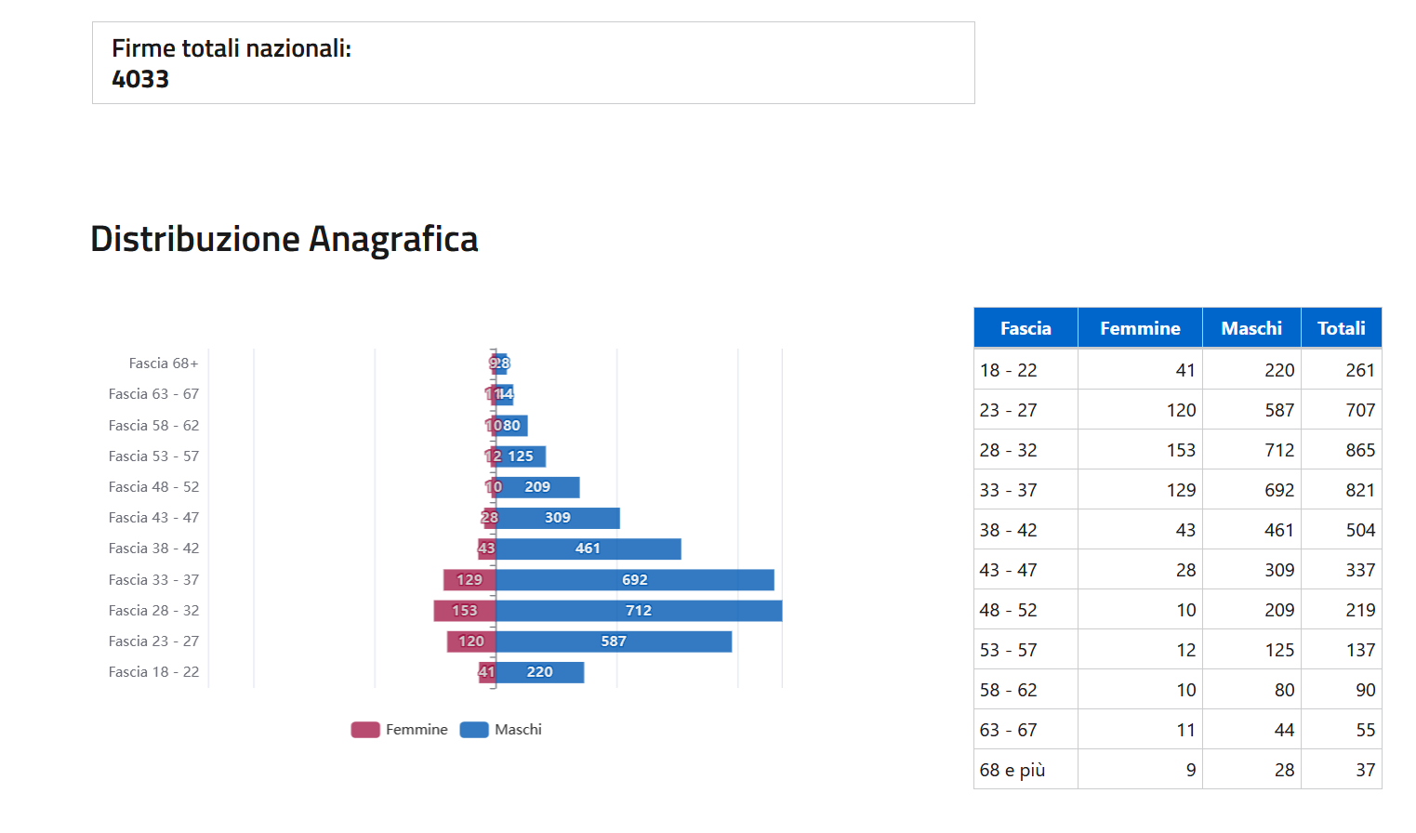Click the pink Femmine legend swatch

(x=365, y=730)
